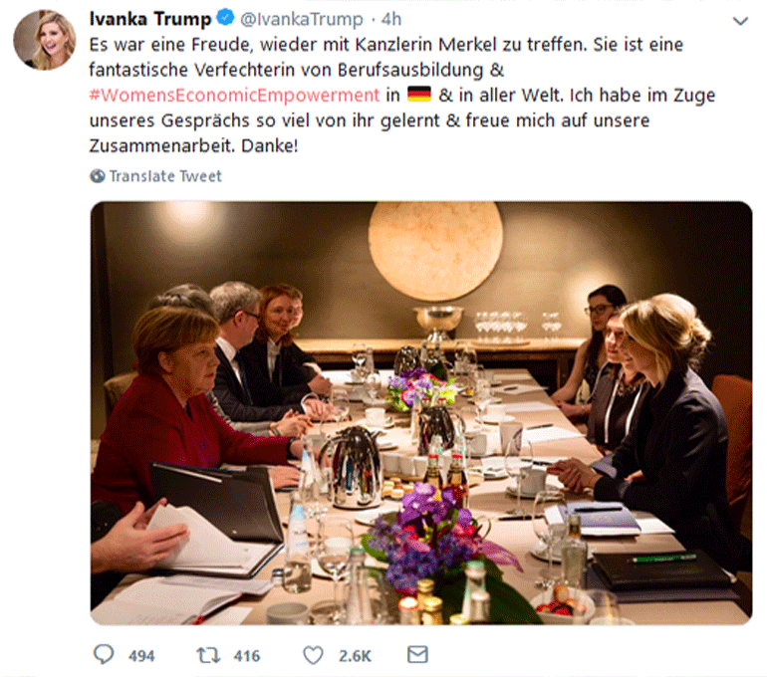Click the reply speech bubble icon
The image size is (767, 677).
click(104, 654)
